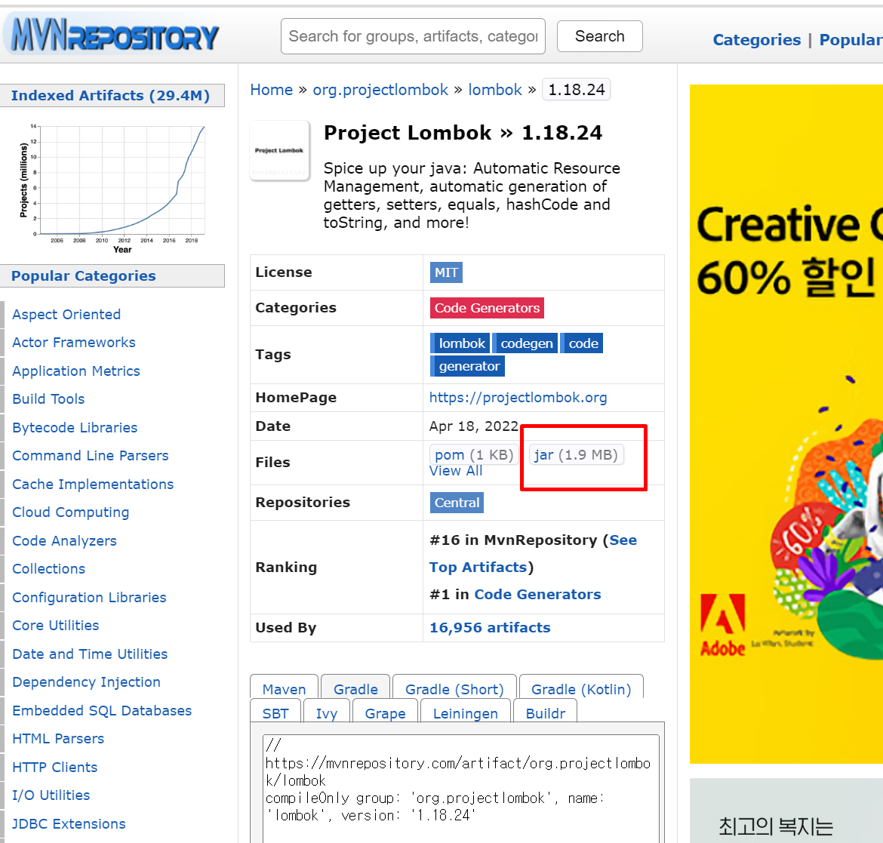Open the Command Line Parsers category
The width and height of the screenshot is (883, 843).
coord(91,456)
